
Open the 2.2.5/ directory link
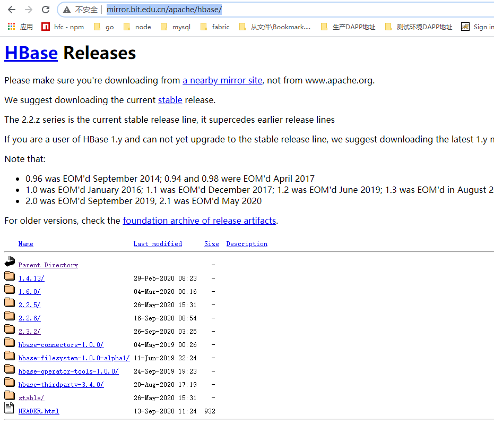coord(29,304)
